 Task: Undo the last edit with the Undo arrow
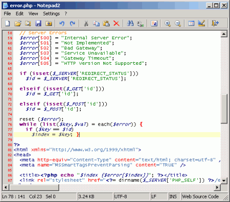pyautogui.click(x=62, y=23)
